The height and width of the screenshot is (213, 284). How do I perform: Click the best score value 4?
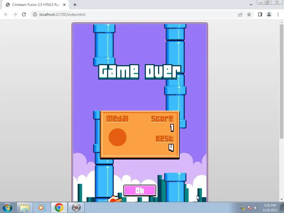click(171, 148)
